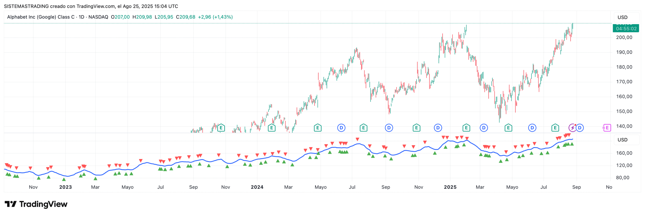Click the TradingView logo

click(x=36, y=204)
